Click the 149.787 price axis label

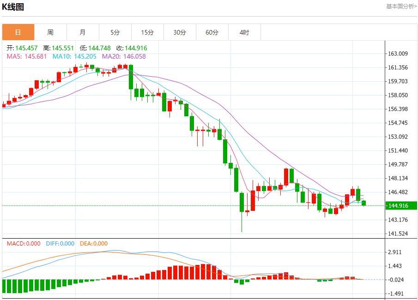[398, 164]
